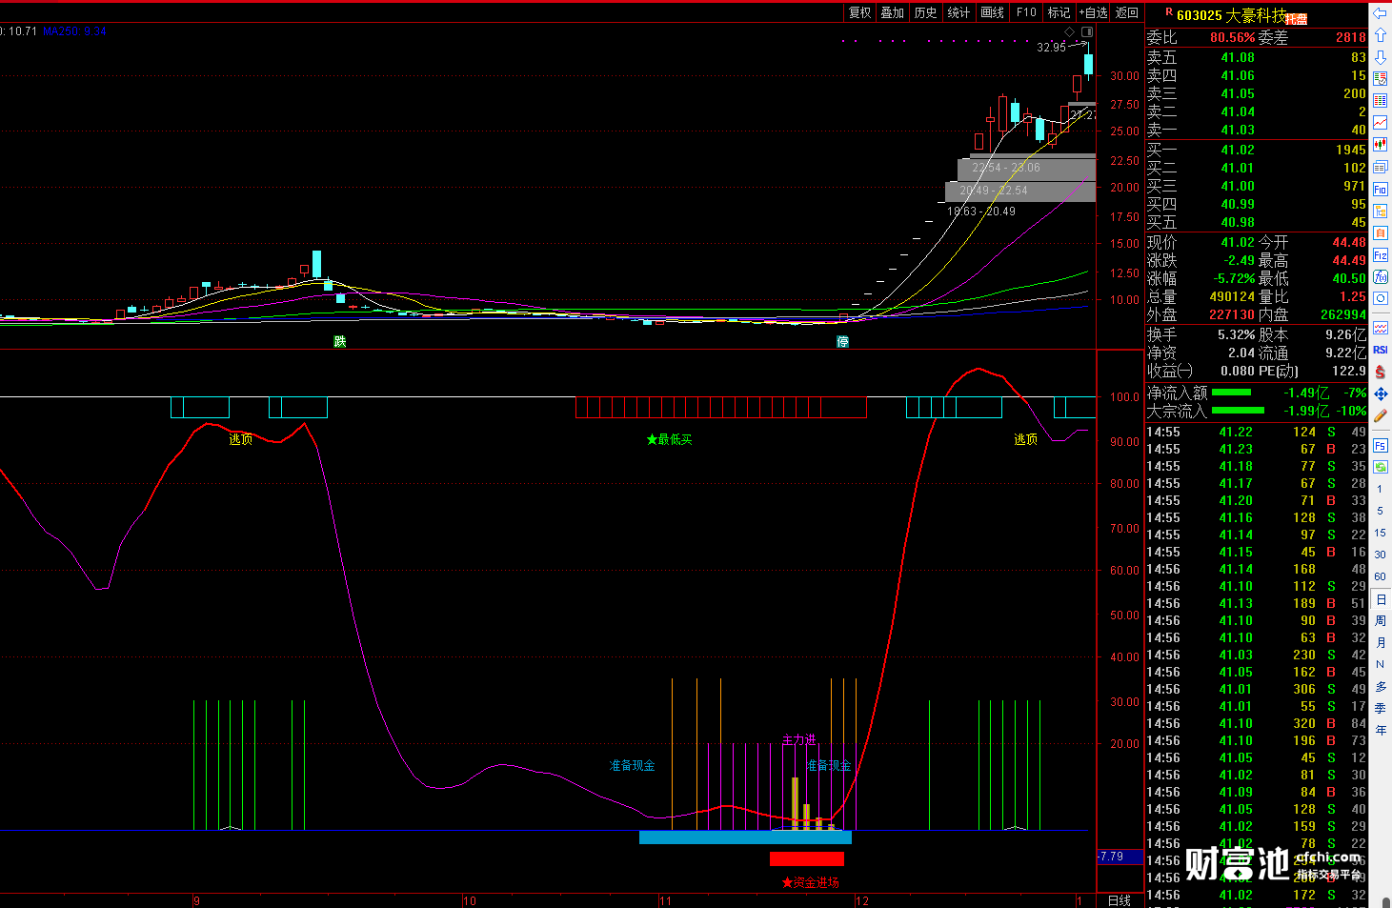Click the blue four-way move arrows icon
Image resolution: width=1392 pixels, height=908 pixels.
click(x=1380, y=393)
